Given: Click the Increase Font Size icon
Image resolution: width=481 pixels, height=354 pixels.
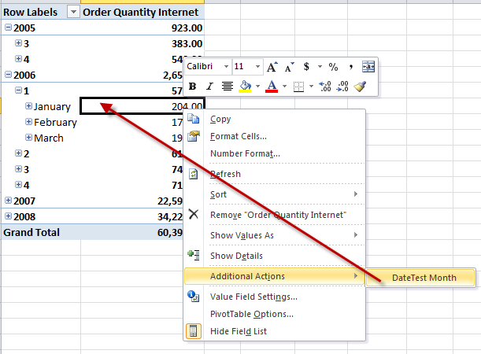Looking at the screenshot, I should click(272, 68).
